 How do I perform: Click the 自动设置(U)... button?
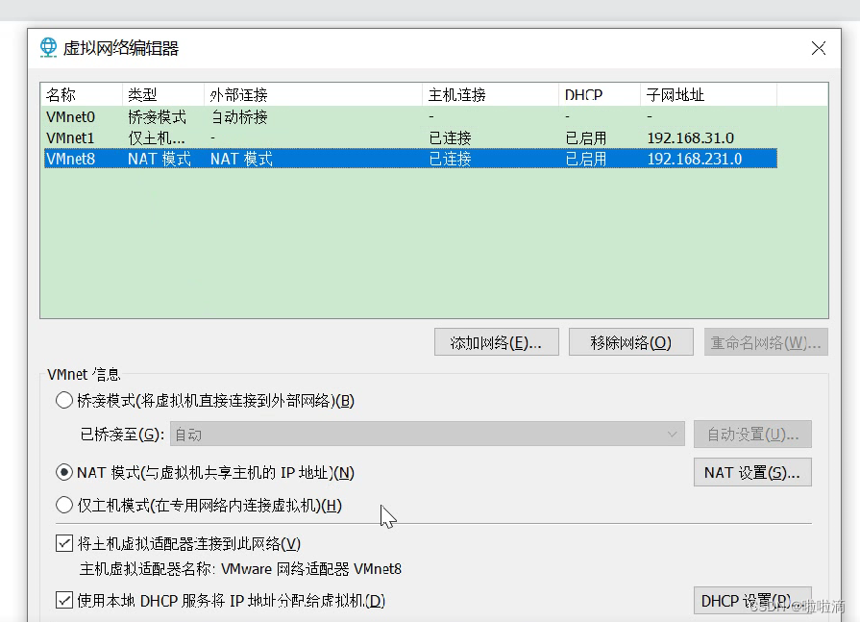[x=752, y=435]
